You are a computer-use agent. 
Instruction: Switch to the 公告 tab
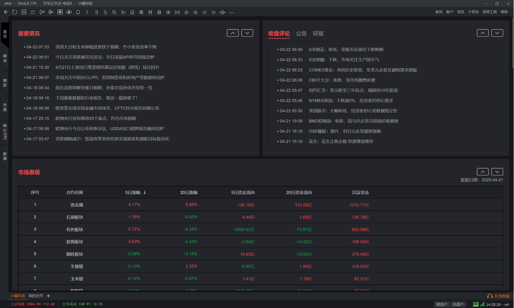pos(301,34)
